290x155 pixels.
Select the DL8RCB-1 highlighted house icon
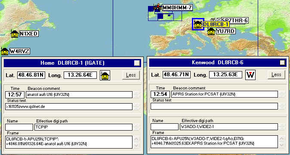point(198,24)
